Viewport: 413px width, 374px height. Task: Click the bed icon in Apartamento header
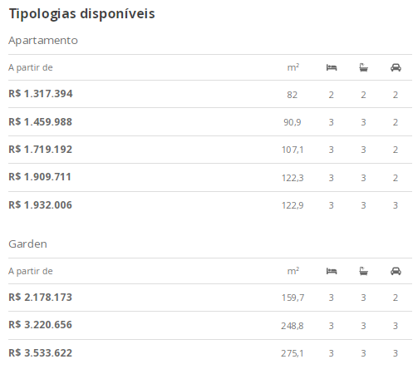(332, 67)
